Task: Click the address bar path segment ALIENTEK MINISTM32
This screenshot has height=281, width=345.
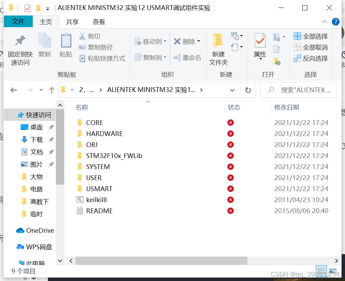Action: 151,90
